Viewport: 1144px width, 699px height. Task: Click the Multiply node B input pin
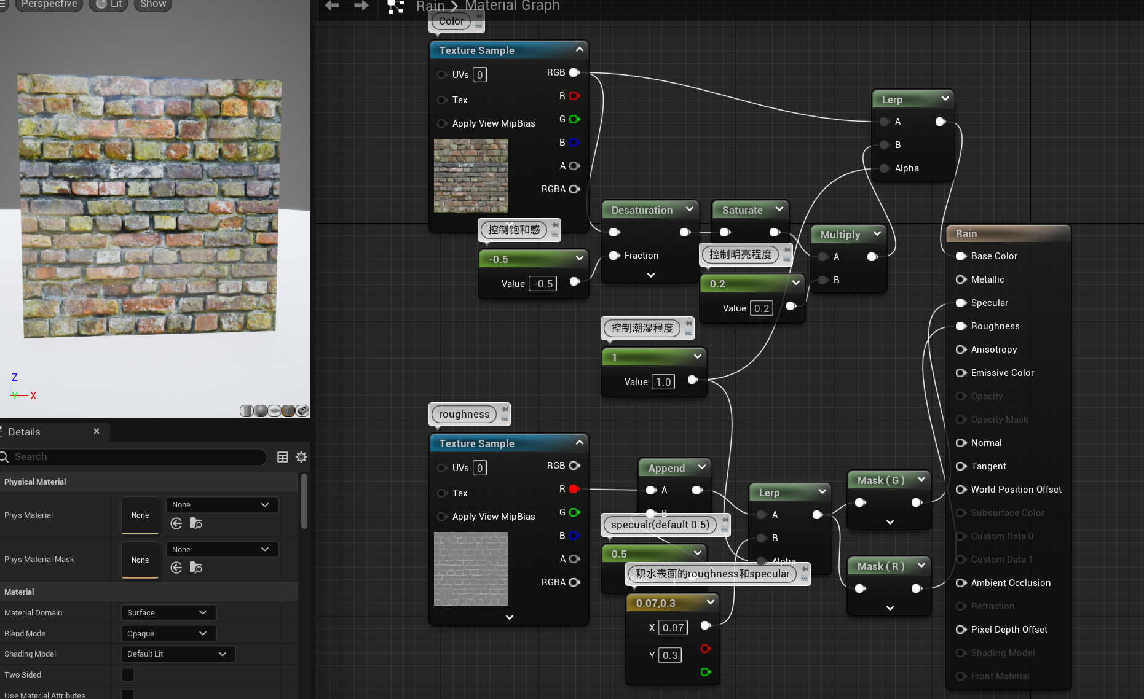pos(823,280)
